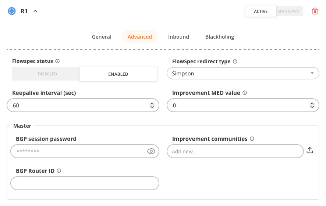Click the BGP Router ID input field
The height and width of the screenshot is (206, 326).
[x=85, y=183]
